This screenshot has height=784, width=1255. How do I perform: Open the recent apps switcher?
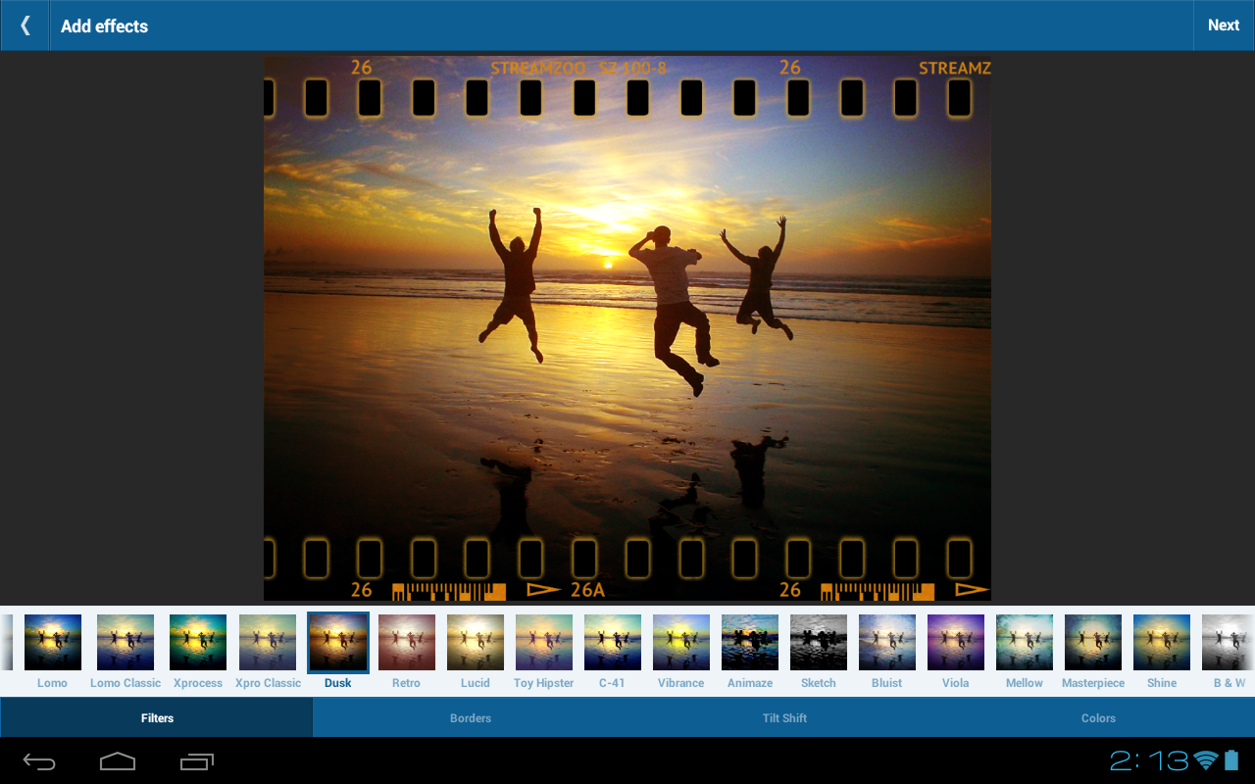click(x=196, y=760)
